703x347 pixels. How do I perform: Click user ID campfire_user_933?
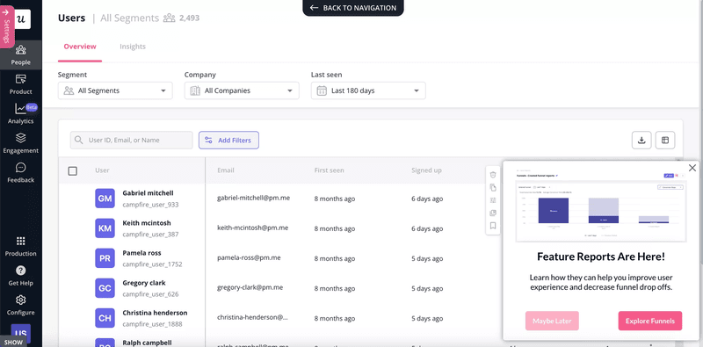tap(150, 205)
